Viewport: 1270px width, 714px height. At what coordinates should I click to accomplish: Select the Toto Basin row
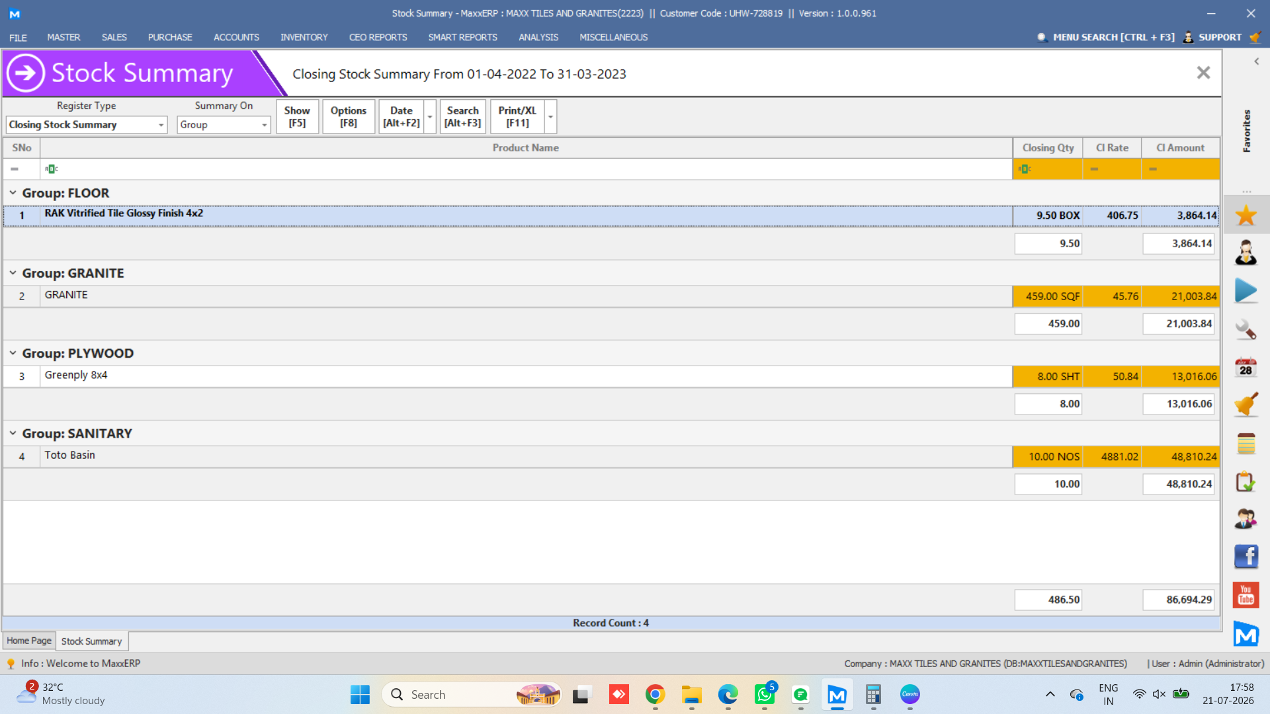[x=611, y=456]
